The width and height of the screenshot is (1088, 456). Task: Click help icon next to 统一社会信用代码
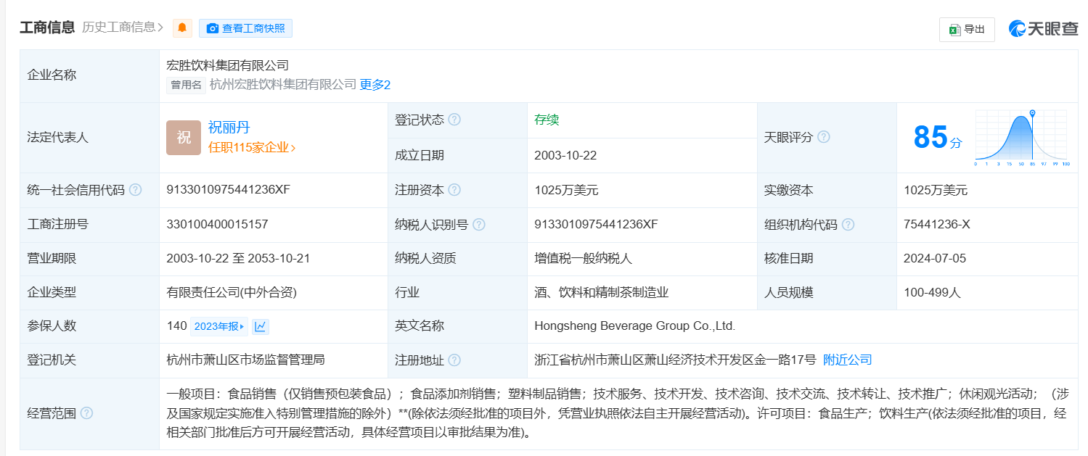click(135, 190)
